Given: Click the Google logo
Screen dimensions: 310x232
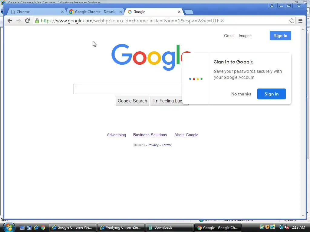Looking at the screenshot, I should [x=147, y=57].
